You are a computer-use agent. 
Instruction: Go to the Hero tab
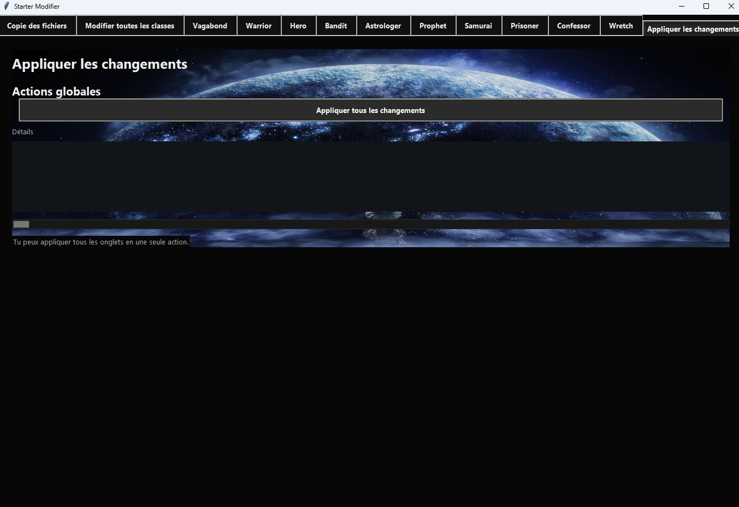click(x=298, y=26)
